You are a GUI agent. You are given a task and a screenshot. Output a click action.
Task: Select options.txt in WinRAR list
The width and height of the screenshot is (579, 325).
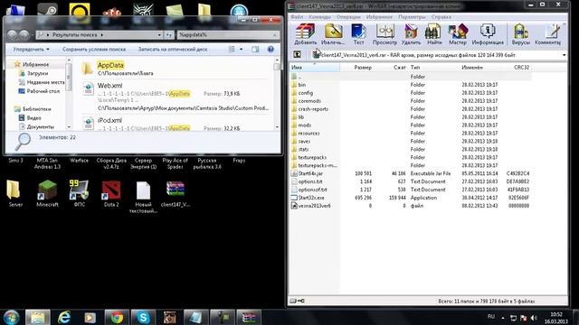pyautogui.click(x=310, y=181)
